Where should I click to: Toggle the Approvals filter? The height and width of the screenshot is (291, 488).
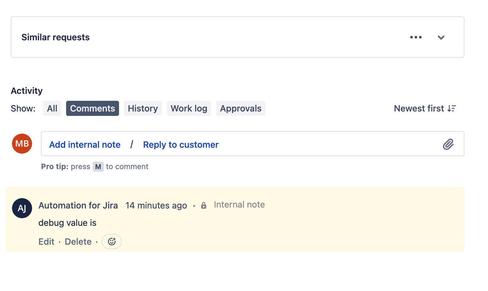click(241, 108)
